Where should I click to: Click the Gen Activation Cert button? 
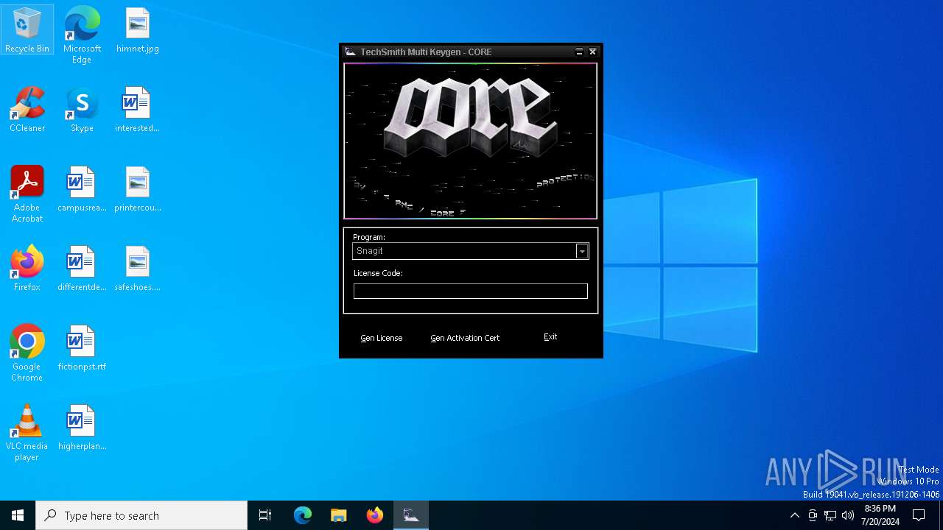pos(465,338)
